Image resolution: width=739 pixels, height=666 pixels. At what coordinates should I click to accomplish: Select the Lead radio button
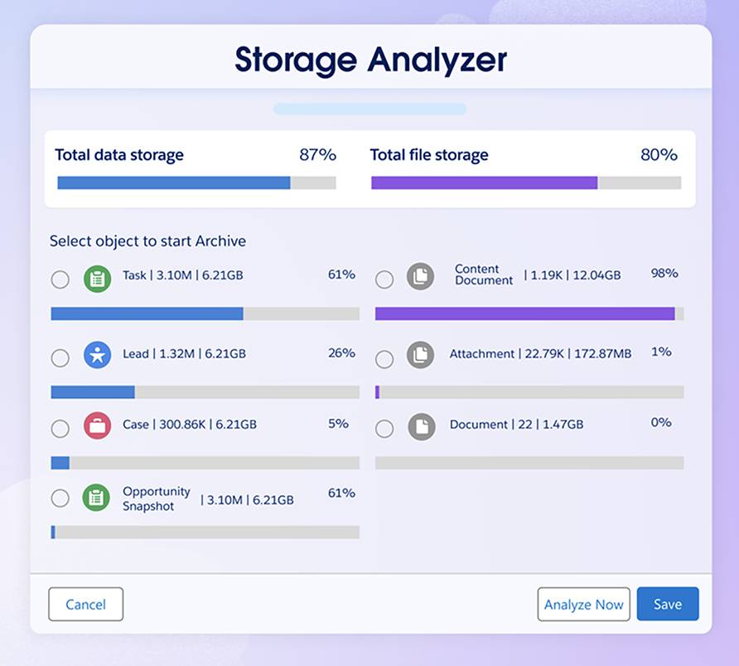point(60,358)
